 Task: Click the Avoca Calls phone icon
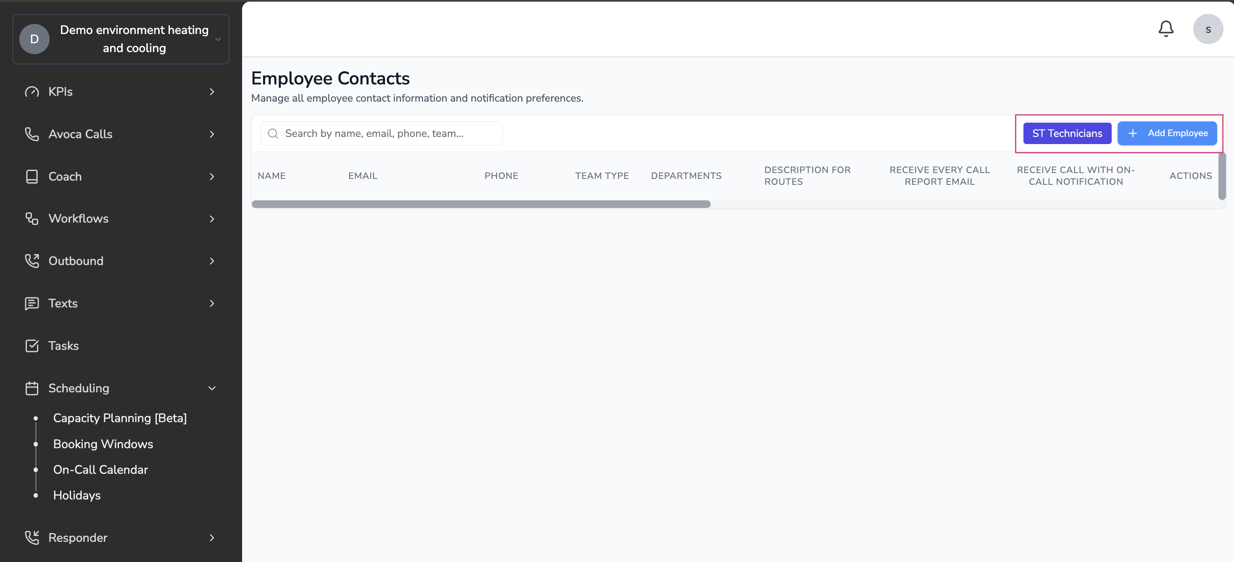point(32,134)
